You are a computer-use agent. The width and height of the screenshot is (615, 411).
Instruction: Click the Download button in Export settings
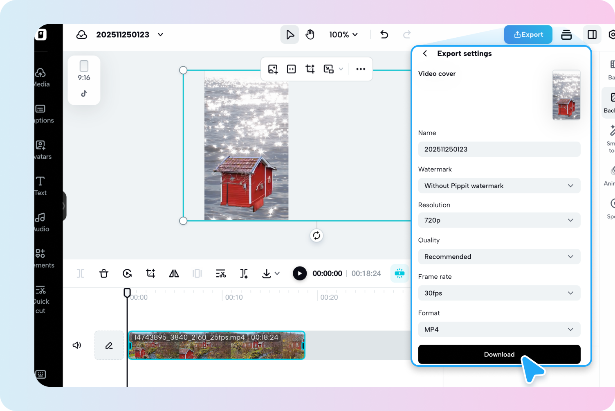click(x=499, y=354)
